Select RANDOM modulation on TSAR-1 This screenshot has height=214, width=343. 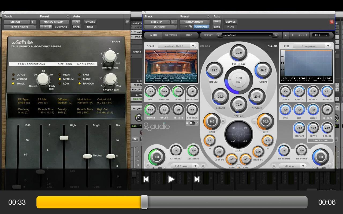pos(80,83)
